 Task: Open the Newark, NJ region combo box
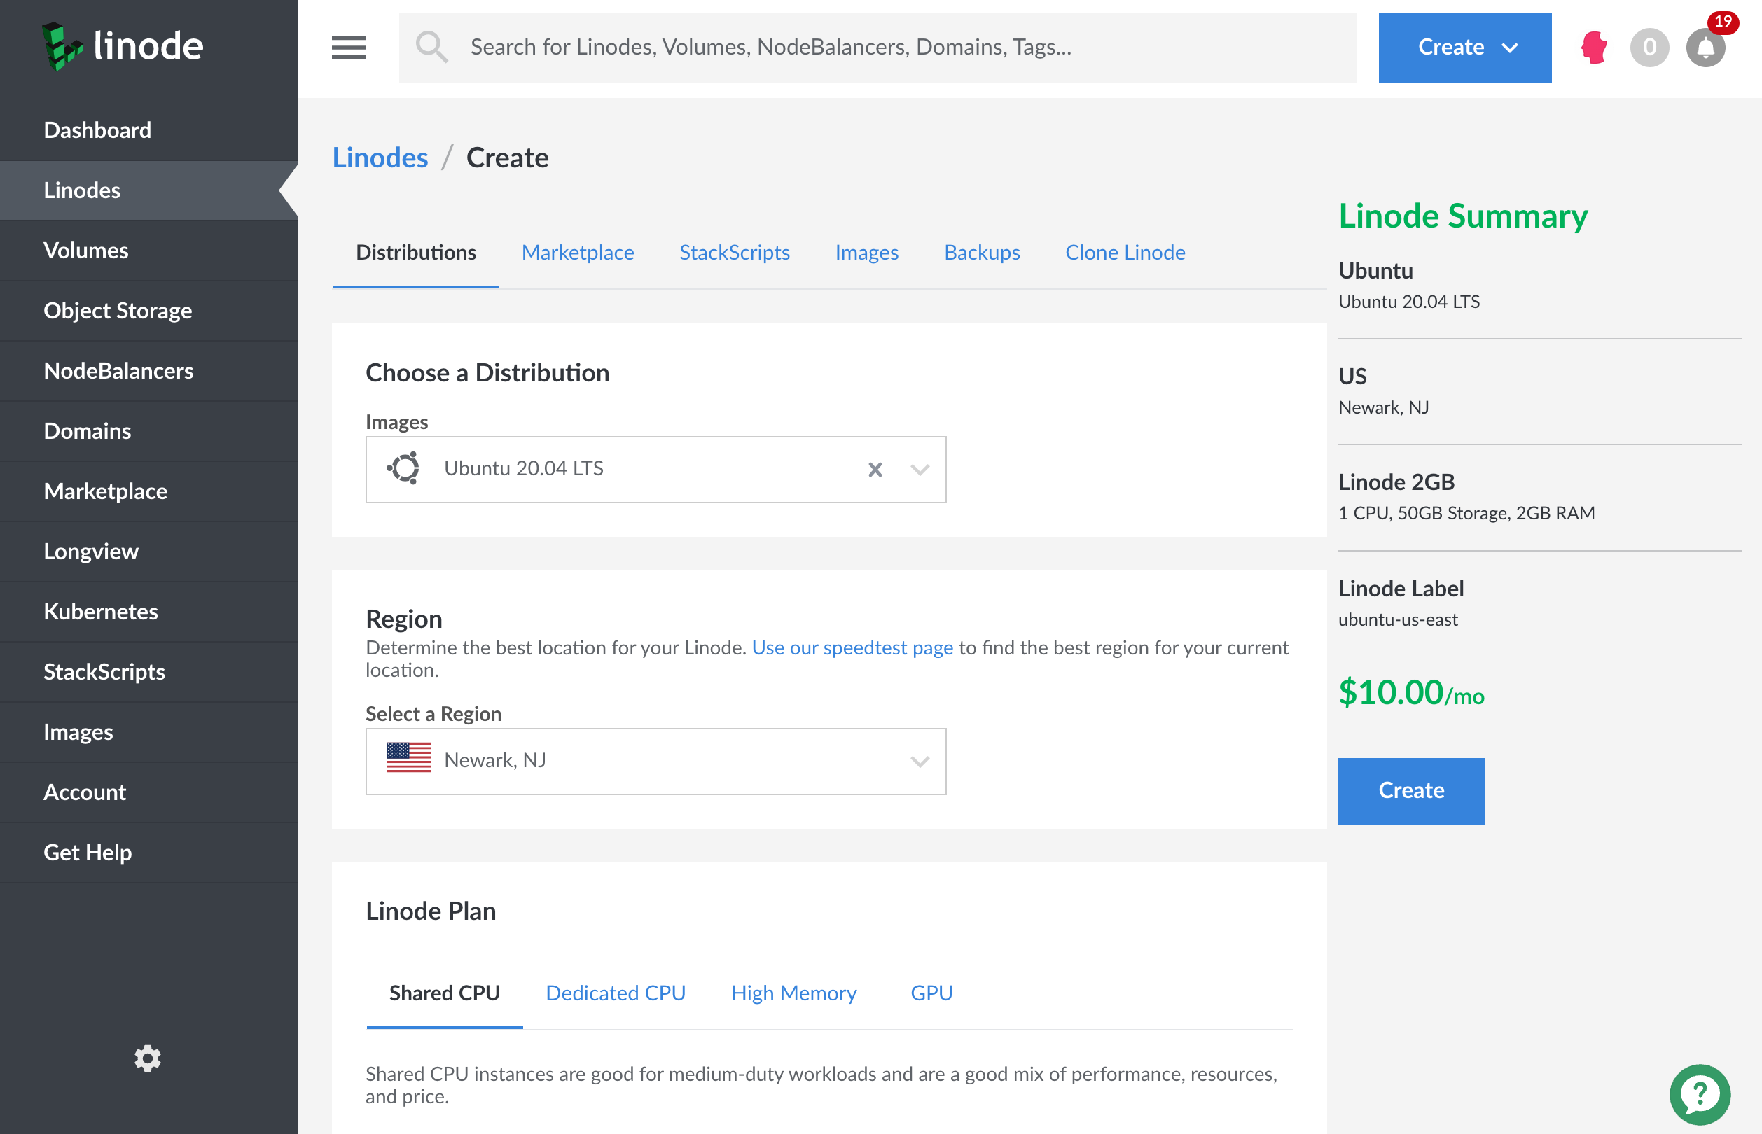655,762
